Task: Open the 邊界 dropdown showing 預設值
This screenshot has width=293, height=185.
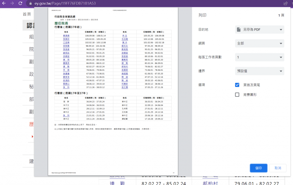Action: (x=260, y=71)
